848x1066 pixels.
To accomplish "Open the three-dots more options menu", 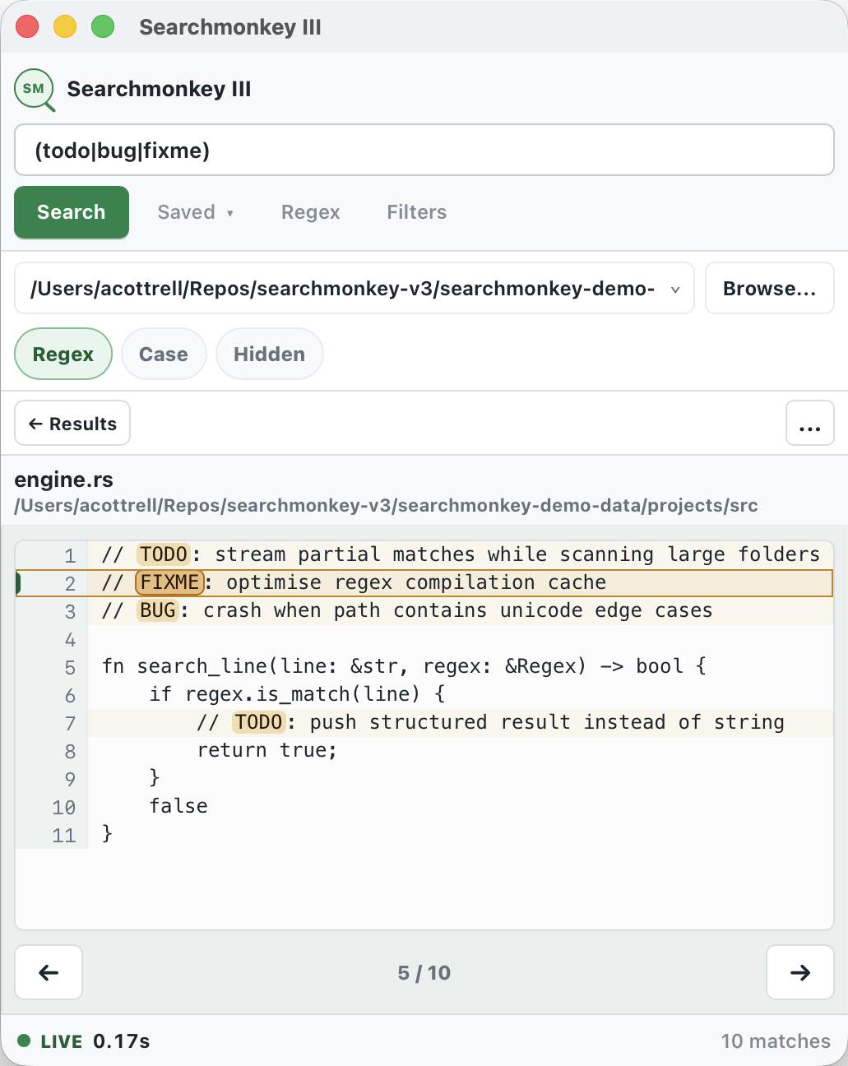I will coord(810,423).
